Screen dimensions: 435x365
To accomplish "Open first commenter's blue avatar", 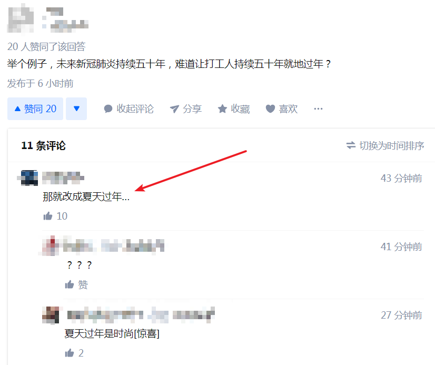I will click(29, 178).
